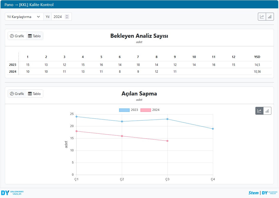Switch Bekleyen Analiz Sayısı to Tablo view

34,36
